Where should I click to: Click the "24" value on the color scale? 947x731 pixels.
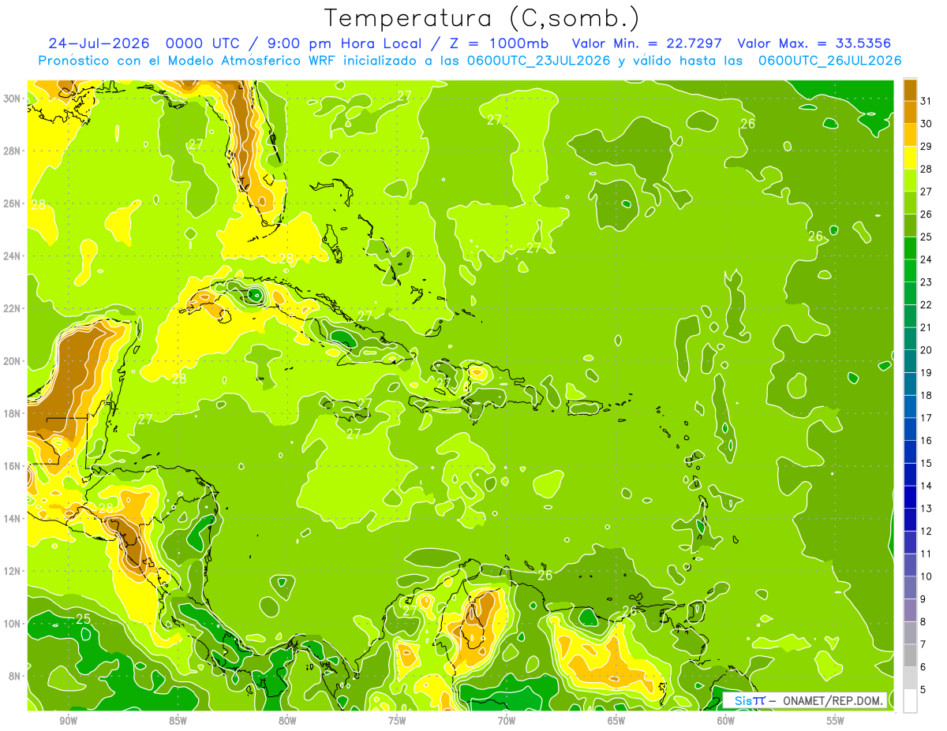(926, 259)
